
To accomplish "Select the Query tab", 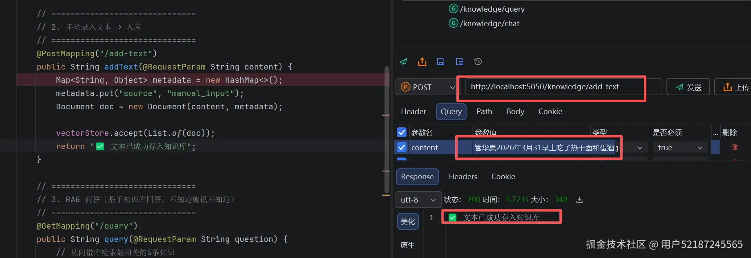I will (451, 111).
